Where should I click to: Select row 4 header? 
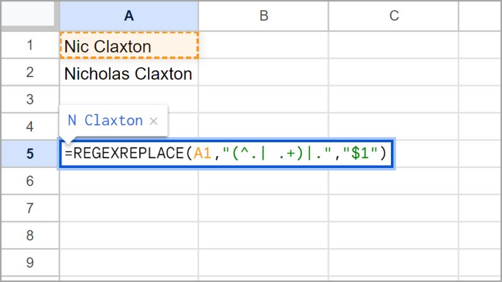point(30,127)
